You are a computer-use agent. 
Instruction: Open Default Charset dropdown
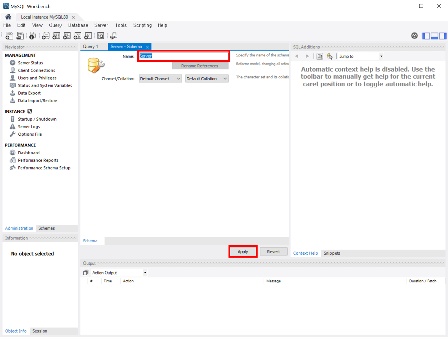point(160,78)
